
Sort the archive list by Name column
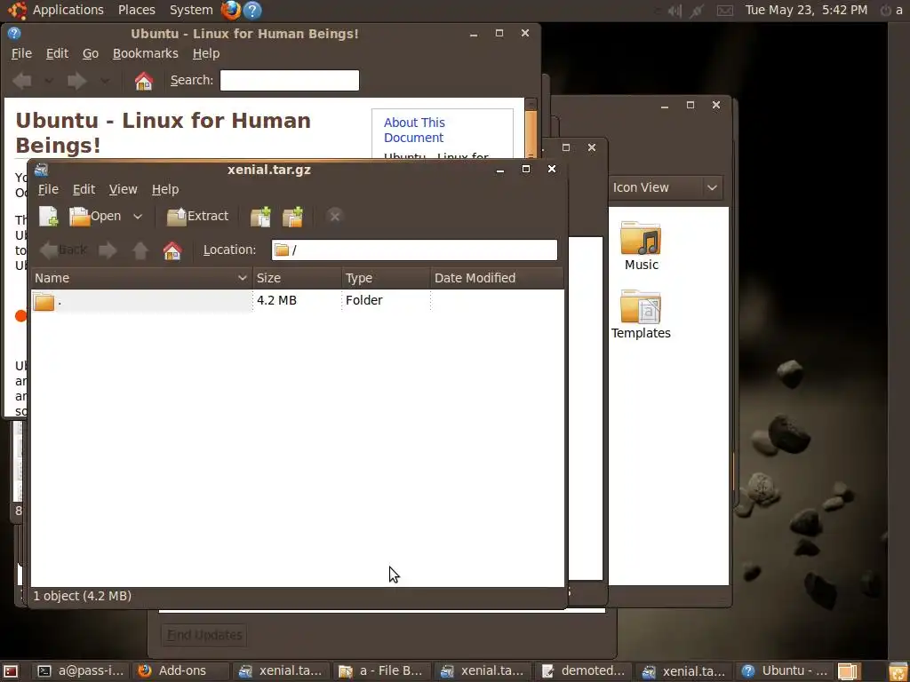point(141,278)
